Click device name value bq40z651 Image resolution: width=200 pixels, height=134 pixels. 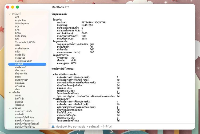pos(87,25)
